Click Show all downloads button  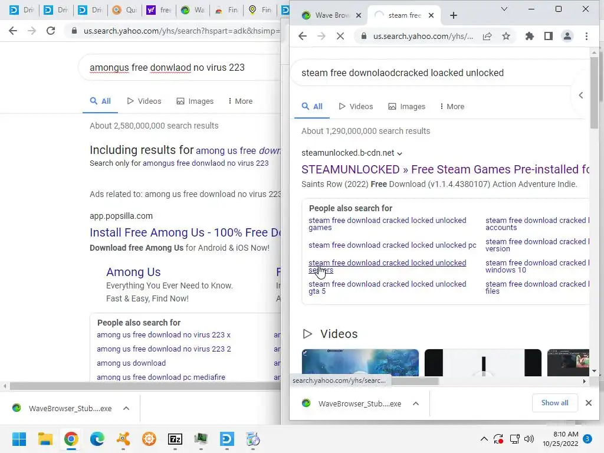(554, 403)
